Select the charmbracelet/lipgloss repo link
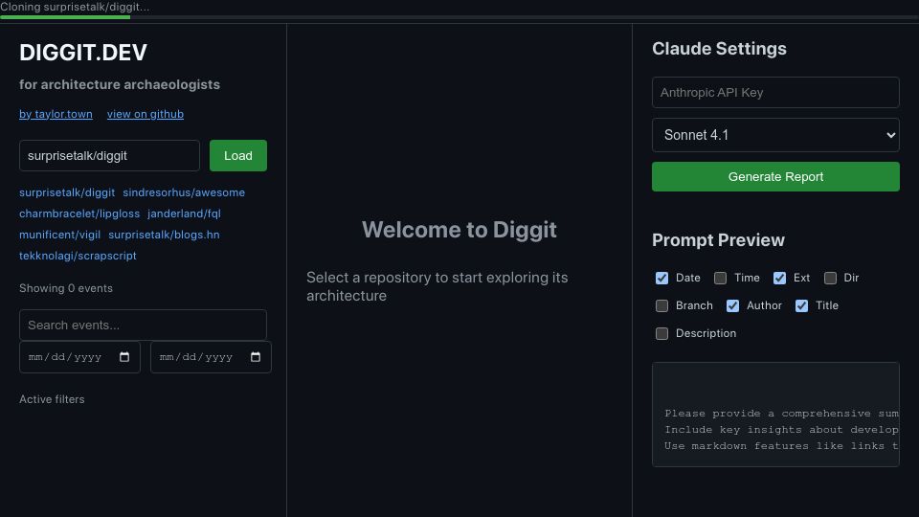This screenshot has width=919, height=517. (79, 214)
